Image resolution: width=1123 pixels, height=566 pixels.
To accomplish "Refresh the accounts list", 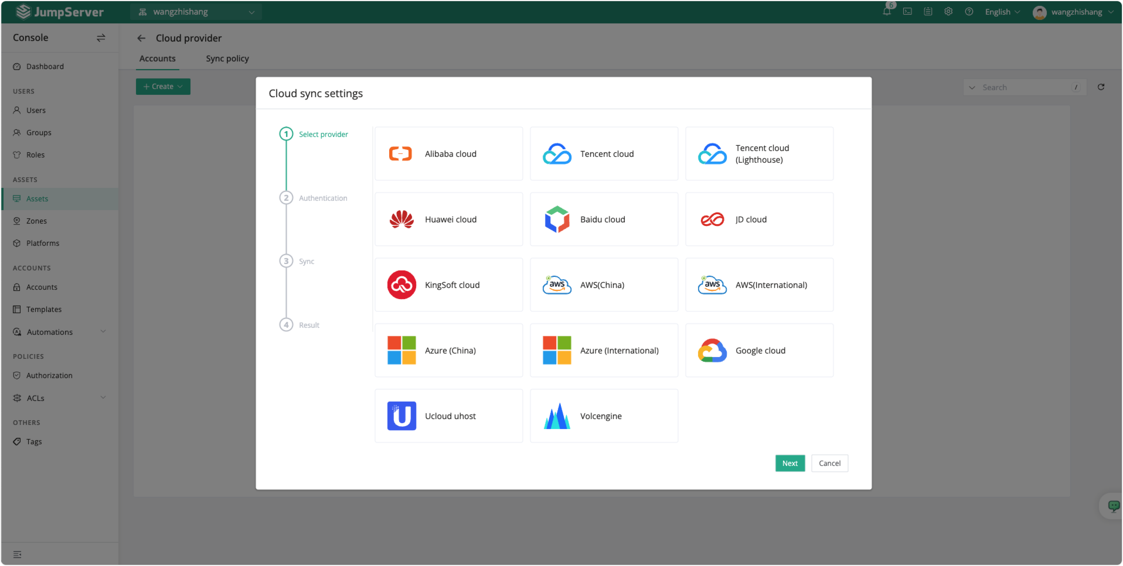I will pyautogui.click(x=1101, y=87).
